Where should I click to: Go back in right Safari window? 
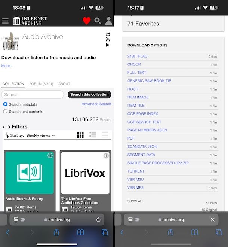tap(122, 232)
